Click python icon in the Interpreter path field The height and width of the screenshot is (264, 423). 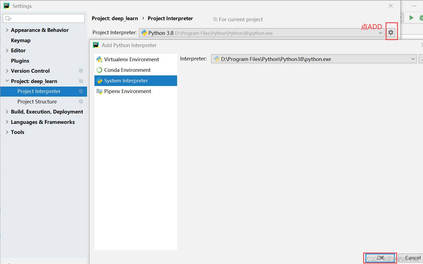pos(217,59)
